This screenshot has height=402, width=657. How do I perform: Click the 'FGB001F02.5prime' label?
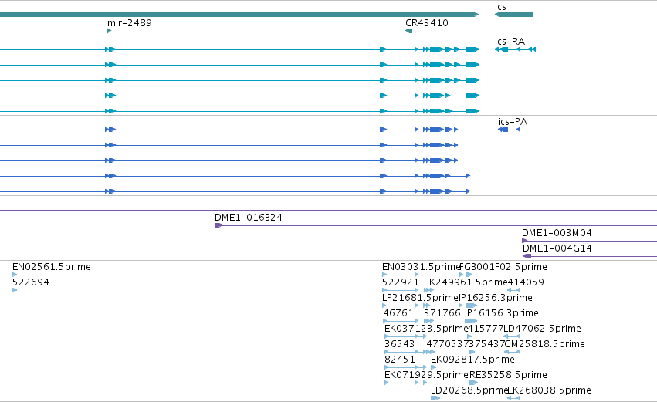click(x=503, y=267)
